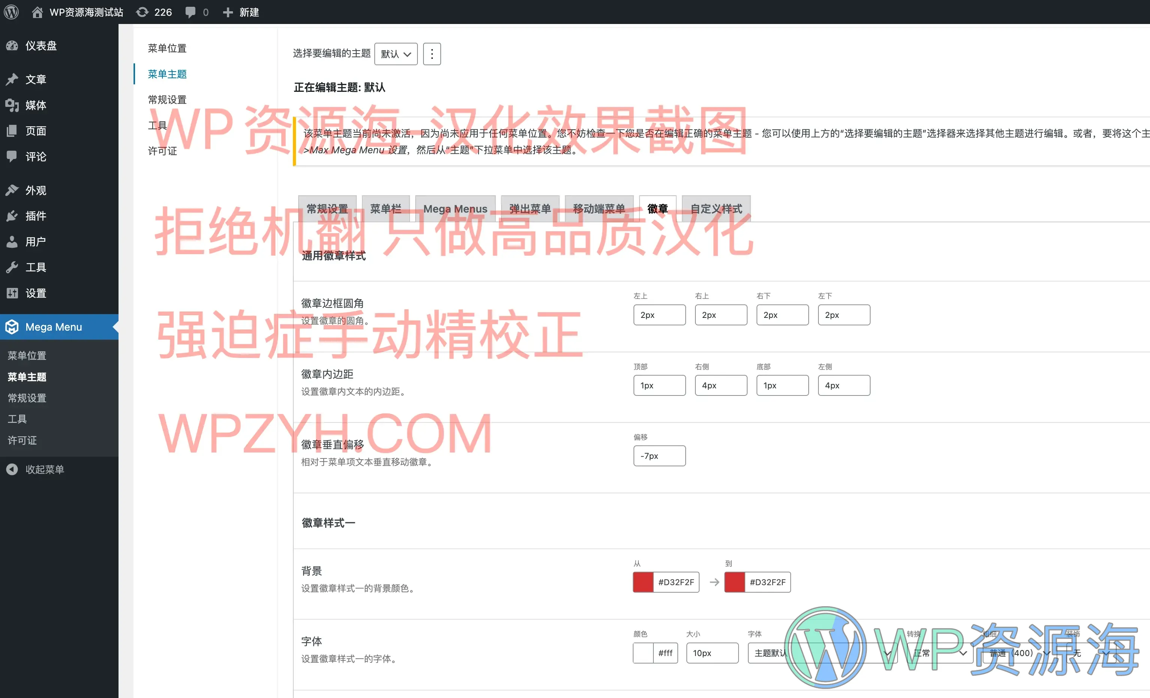Go to 许可证 in plugin side navigation
The height and width of the screenshot is (698, 1150).
(162, 151)
